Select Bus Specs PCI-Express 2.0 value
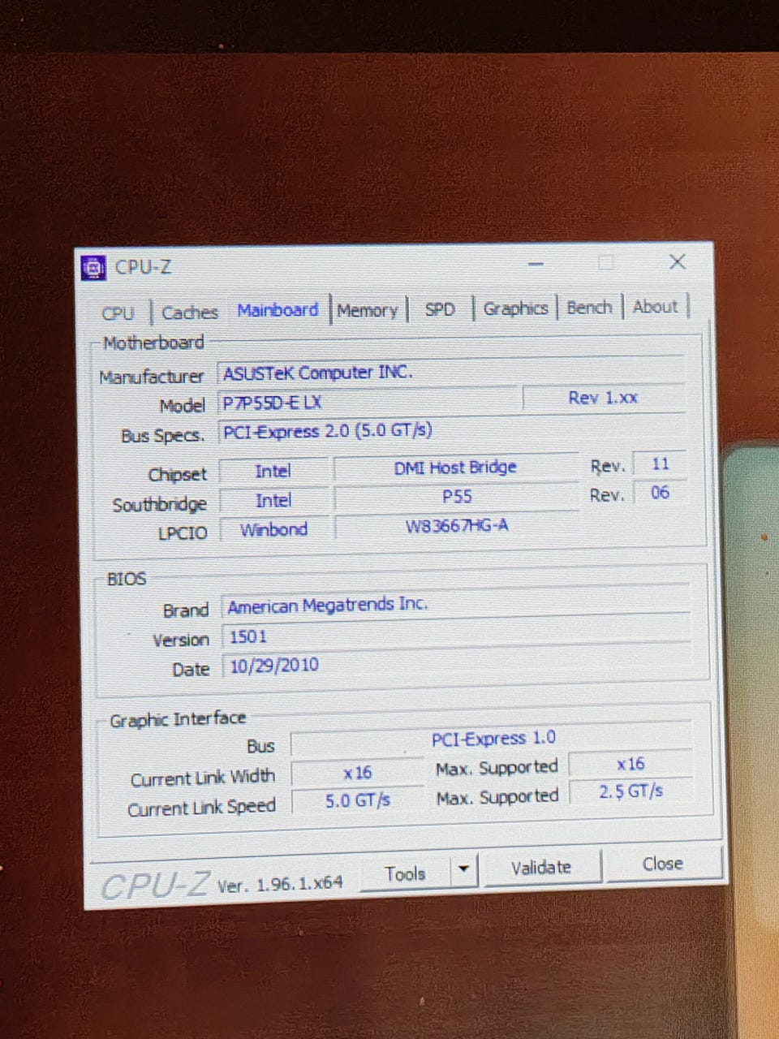Image resolution: width=779 pixels, height=1039 pixels. coord(451,431)
